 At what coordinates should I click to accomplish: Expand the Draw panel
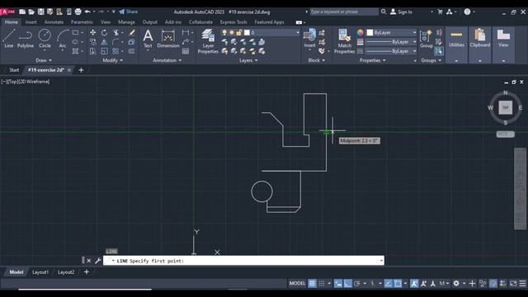[x=44, y=60]
